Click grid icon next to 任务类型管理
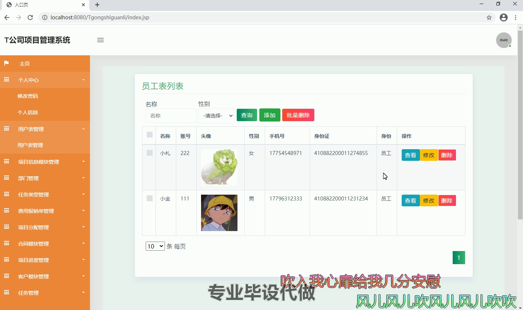This screenshot has width=523, height=310. tap(7, 194)
